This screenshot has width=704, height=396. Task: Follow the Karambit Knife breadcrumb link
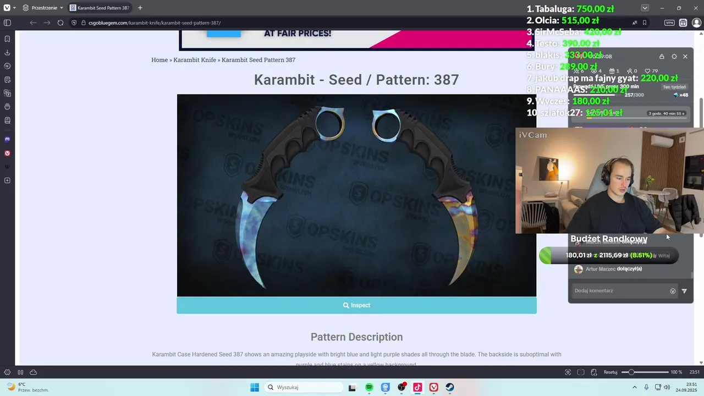(195, 60)
